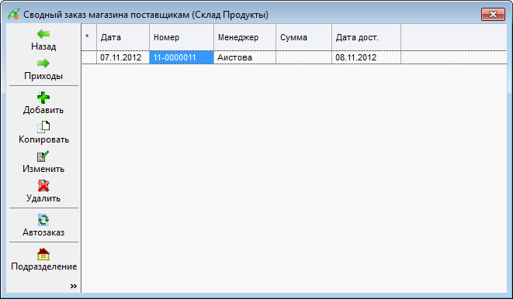The width and height of the screenshot is (513, 299).
Task: Sort by the Менеджер column header
Action: pyautogui.click(x=244, y=37)
